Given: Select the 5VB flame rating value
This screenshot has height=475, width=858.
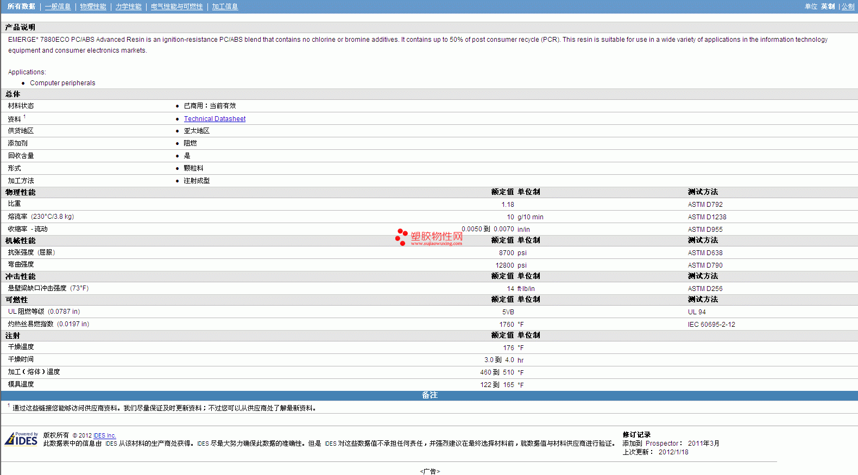Looking at the screenshot, I should (508, 312).
